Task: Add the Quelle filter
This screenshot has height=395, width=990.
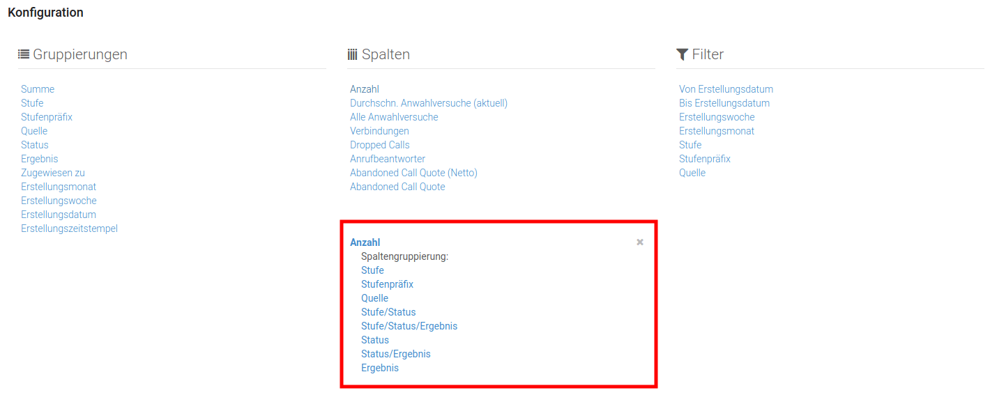Action: [692, 173]
